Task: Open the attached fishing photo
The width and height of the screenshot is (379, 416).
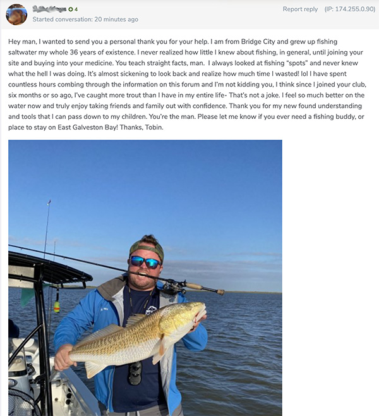Action: tap(145, 278)
